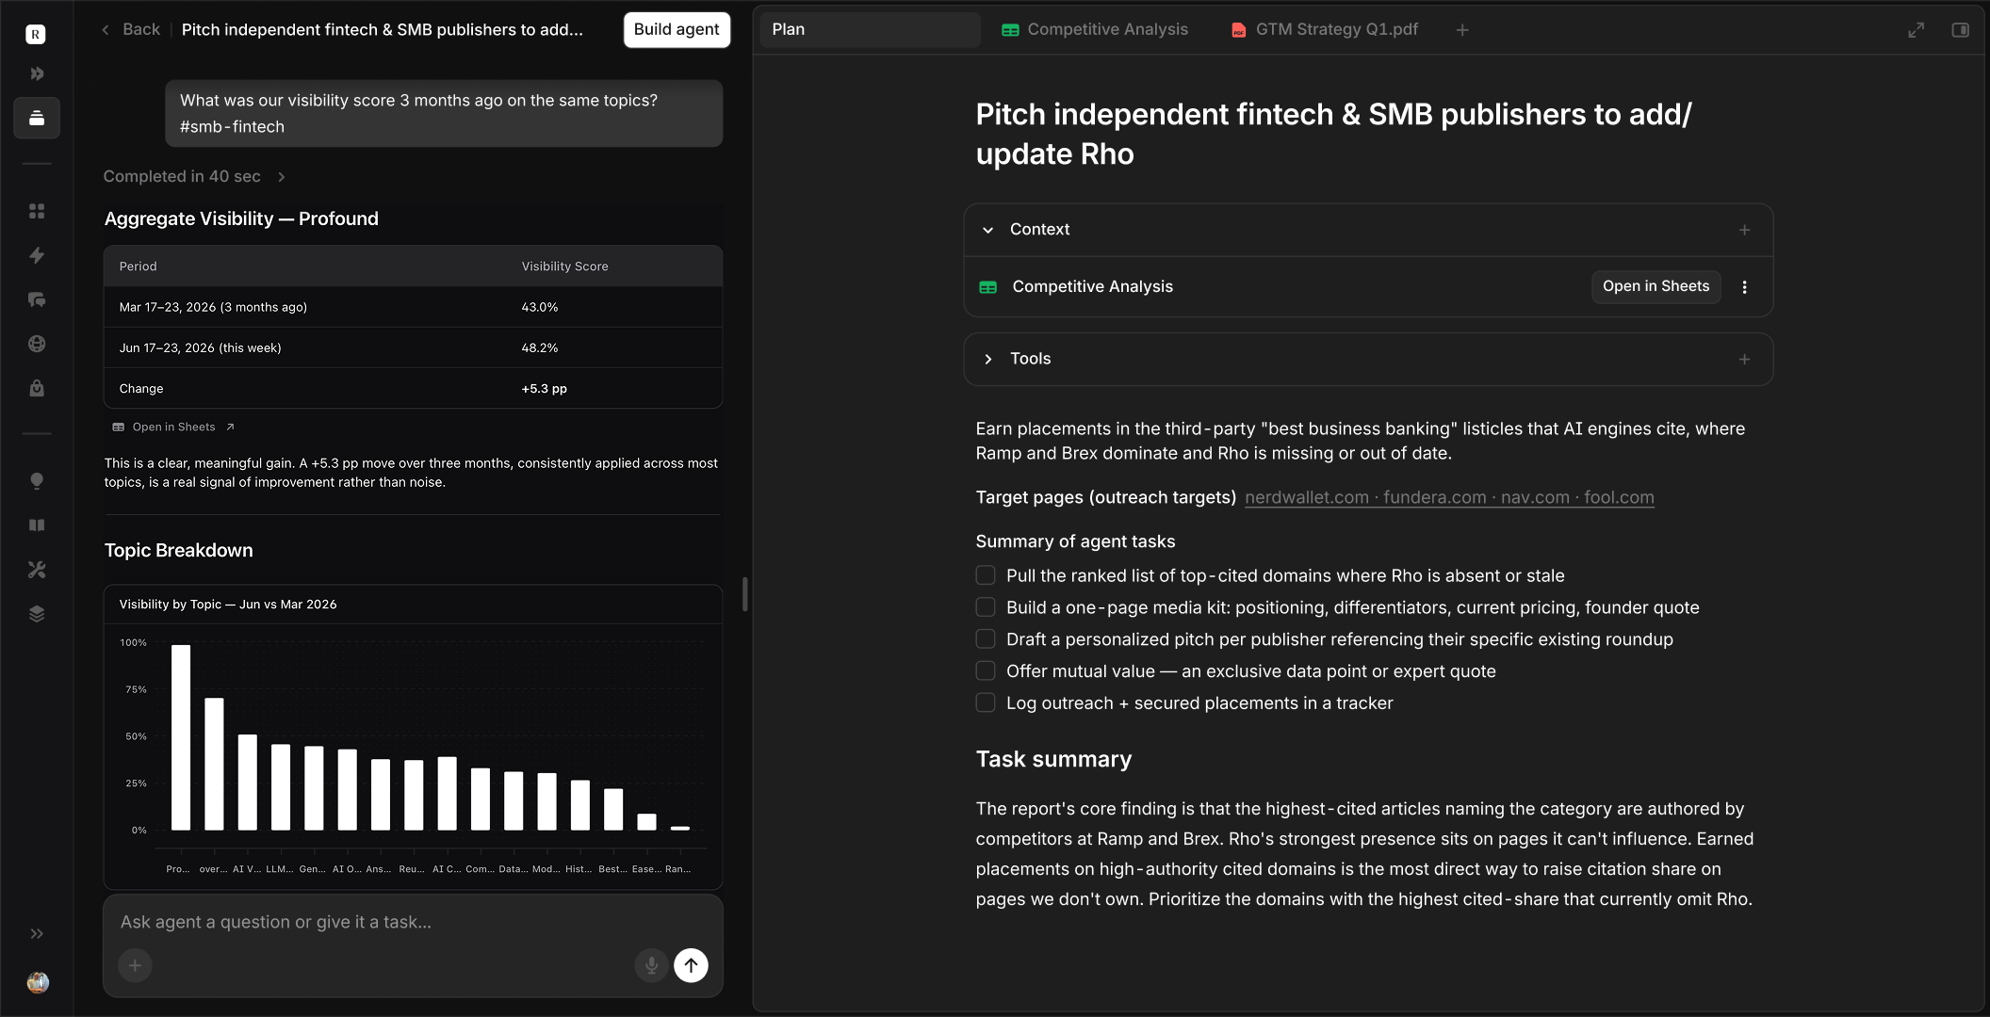Image resolution: width=1990 pixels, height=1017 pixels.
Task: Send message with the up-arrow button
Action: tap(691, 965)
